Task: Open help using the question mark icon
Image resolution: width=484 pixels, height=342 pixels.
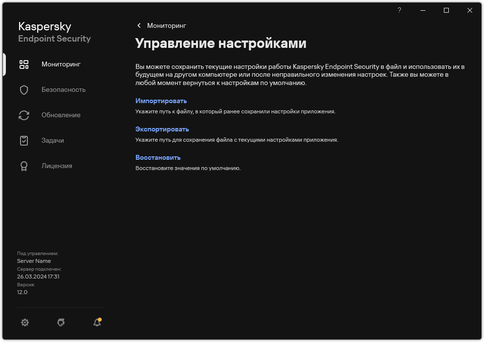Action: coord(399,10)
